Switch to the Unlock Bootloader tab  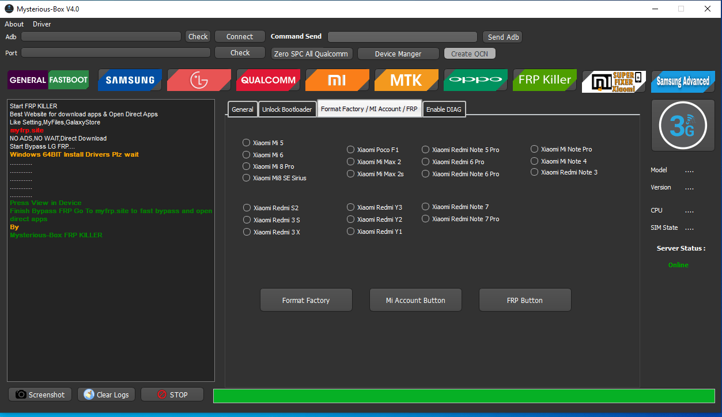287,109
